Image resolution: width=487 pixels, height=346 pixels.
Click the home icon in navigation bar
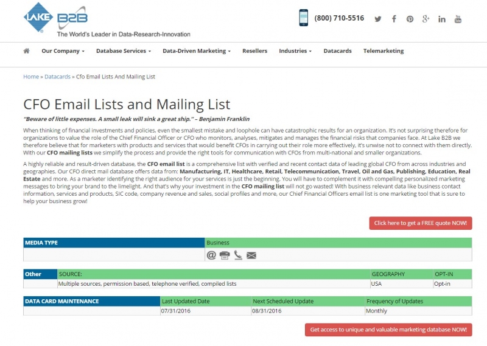click(x=26, y=51)
